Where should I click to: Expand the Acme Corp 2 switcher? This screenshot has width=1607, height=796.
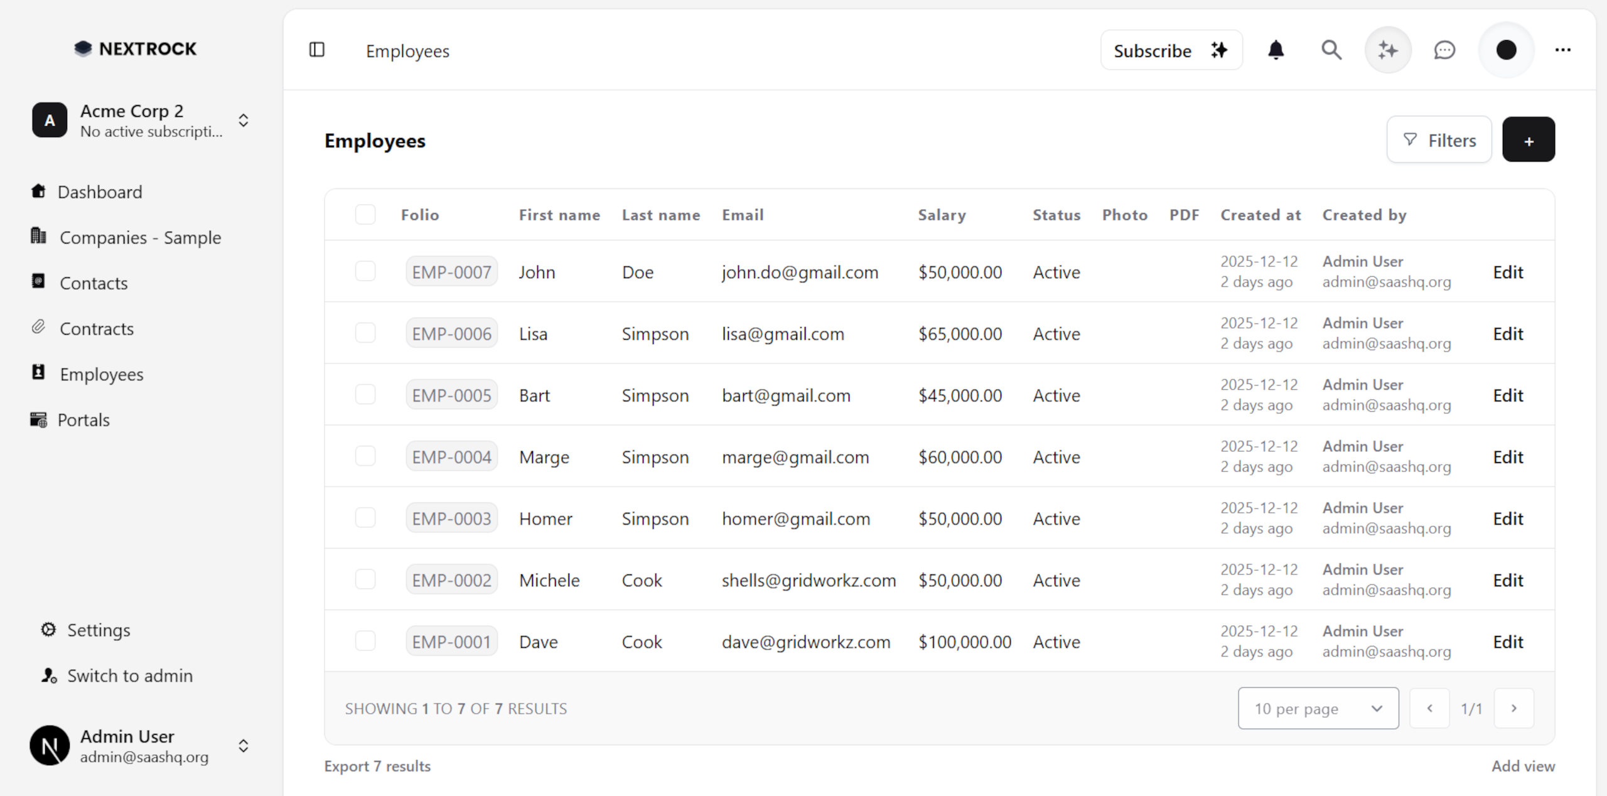[x=244, y=121]
